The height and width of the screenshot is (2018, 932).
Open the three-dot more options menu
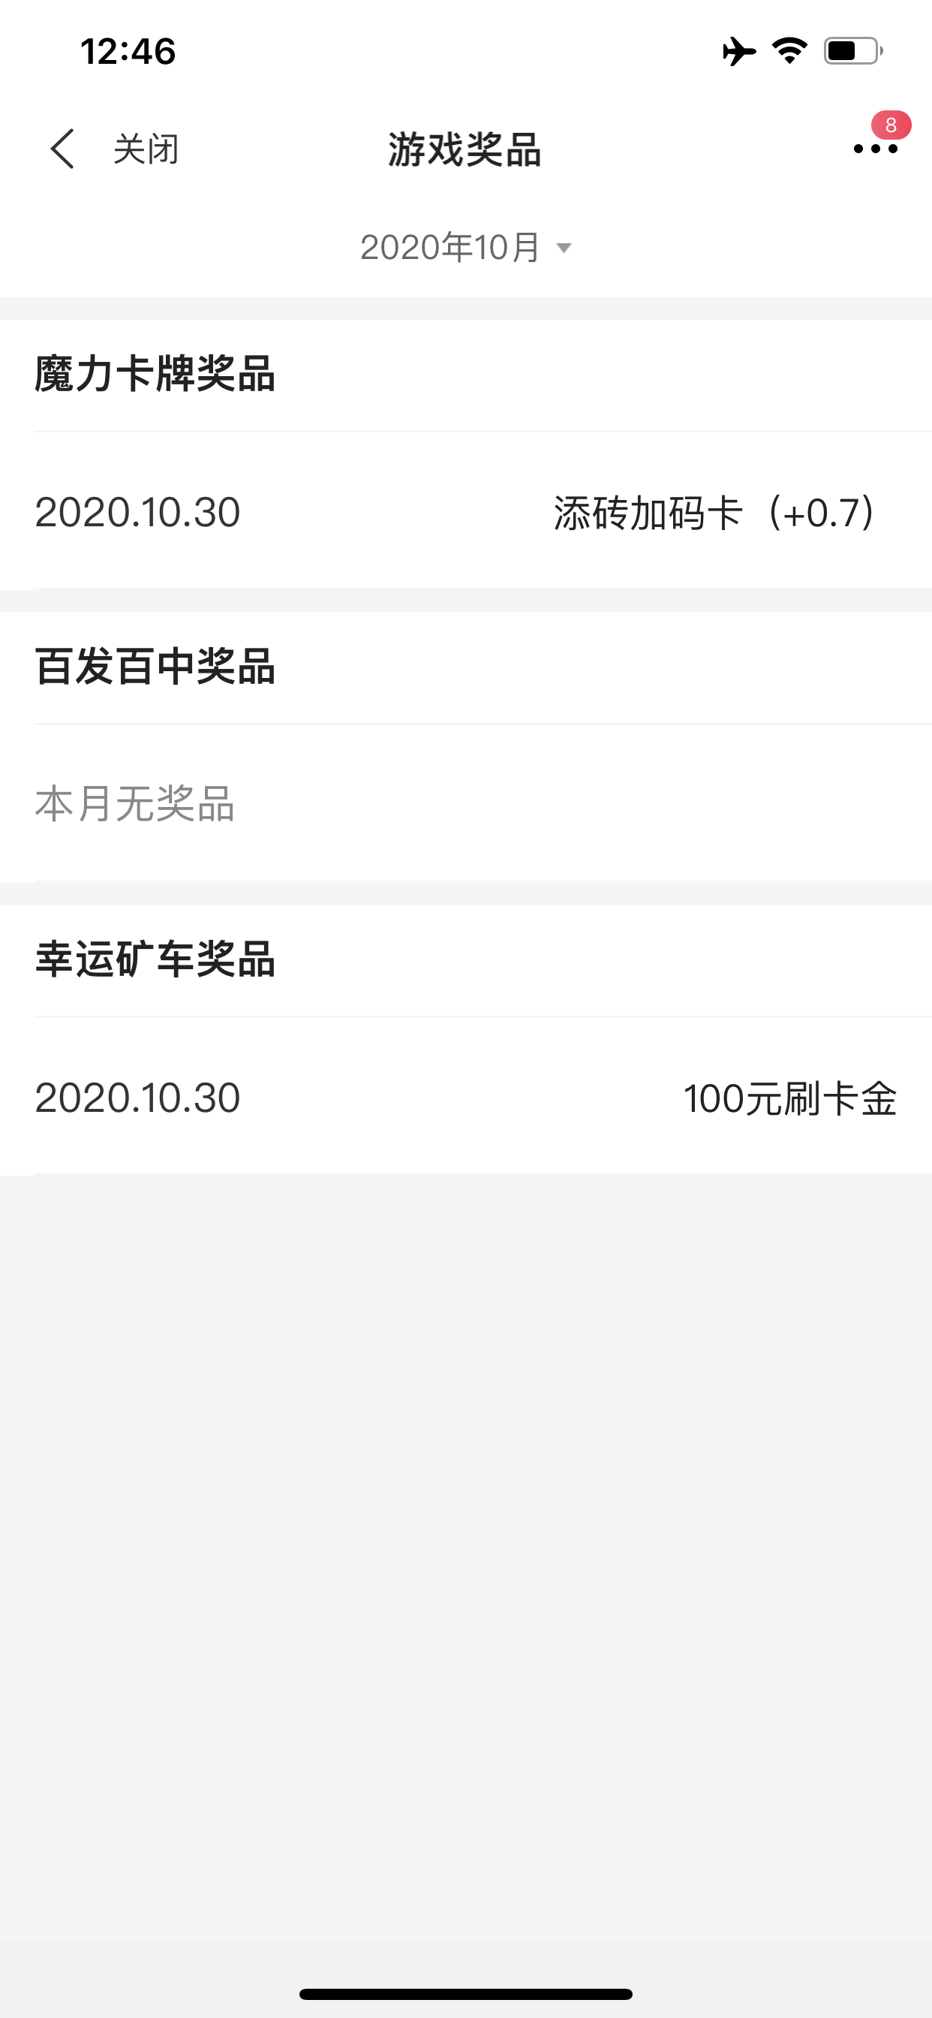875,149
